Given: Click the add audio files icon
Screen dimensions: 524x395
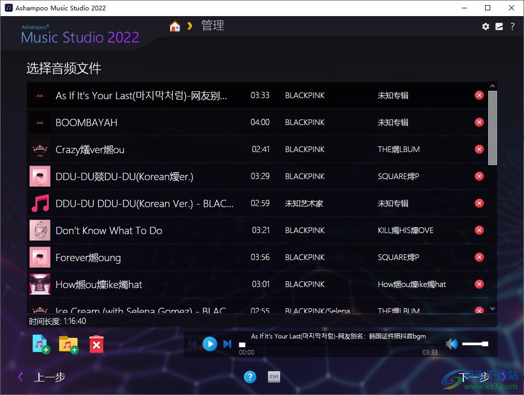Looking at the screenshot, I should tap(41, 344).
